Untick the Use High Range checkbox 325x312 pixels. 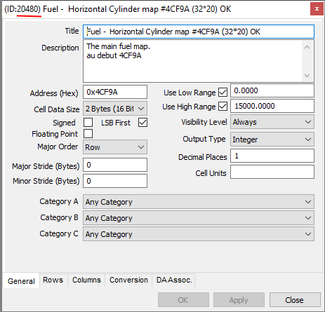click(x=223, y=107)
